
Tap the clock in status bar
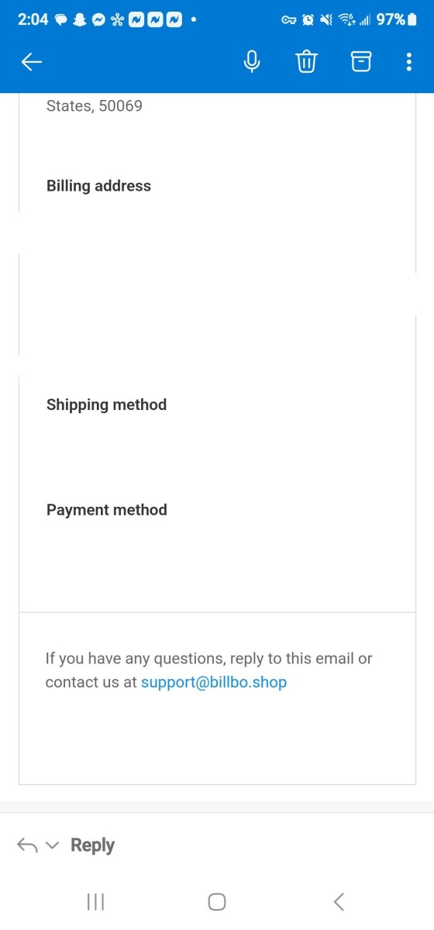[x=31, y=19]
